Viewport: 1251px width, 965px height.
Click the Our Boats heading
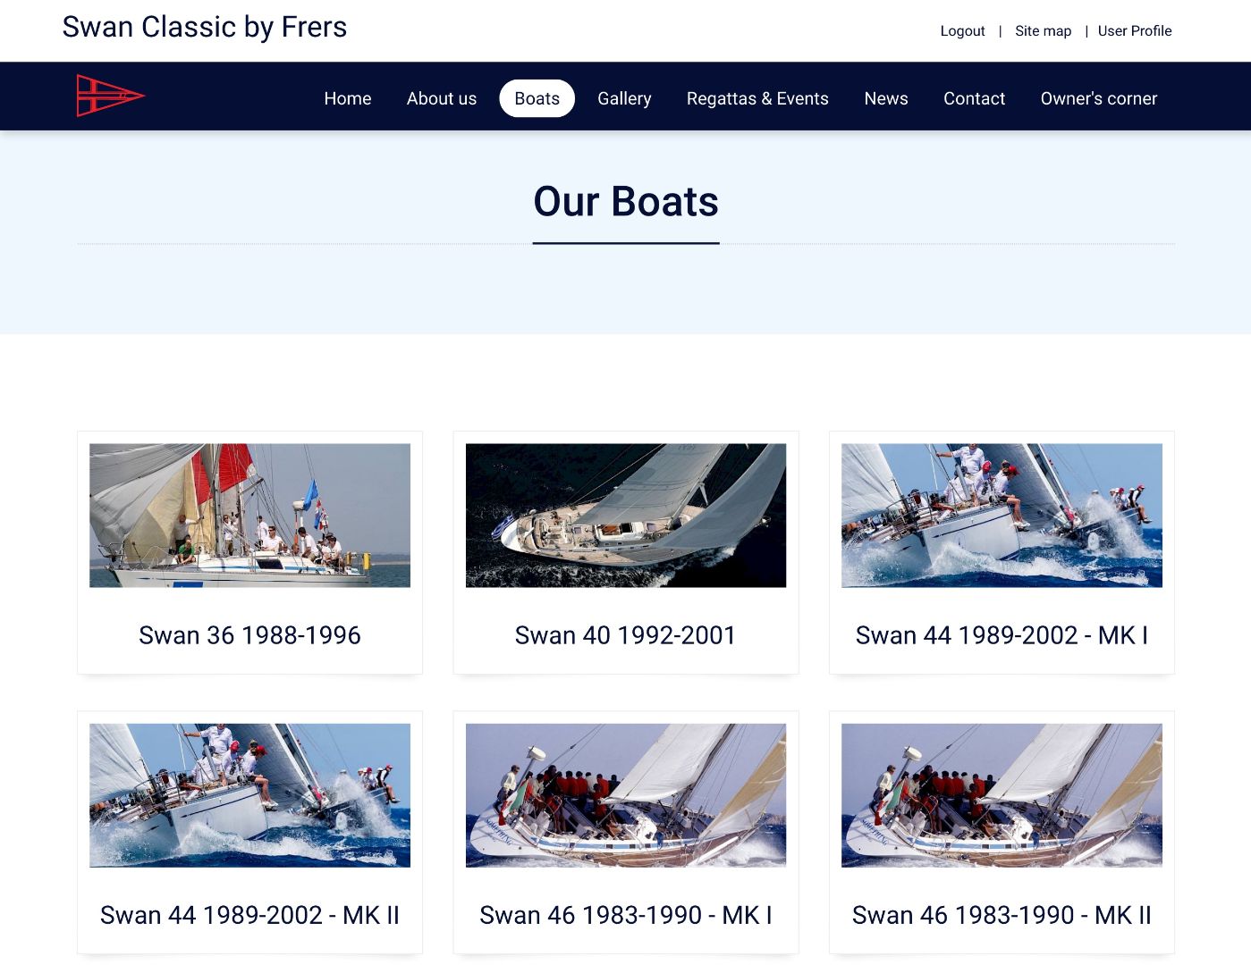click(x=626, y=201)
